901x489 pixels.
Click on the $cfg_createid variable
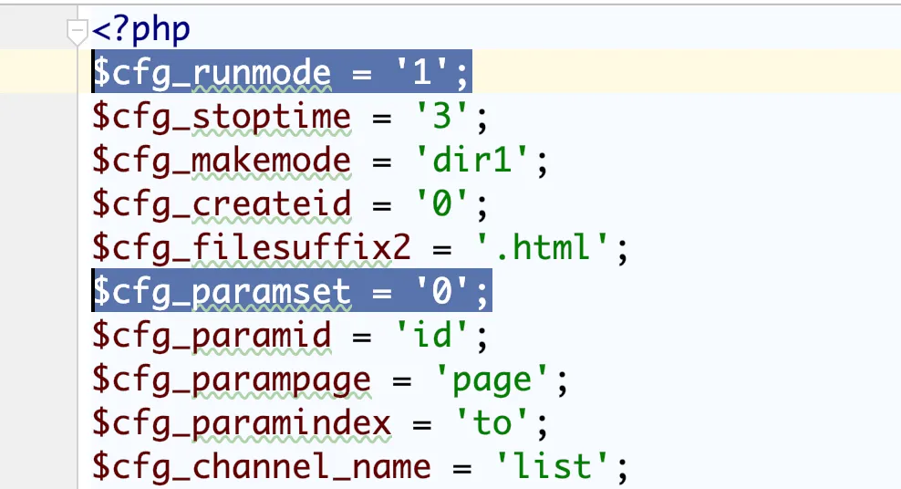point(221,204)
